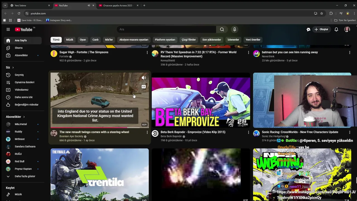The height and width of the screenshot is (201, 357).
Task: Select the Platform oyunları chip
Action: [x=165, y=40]
